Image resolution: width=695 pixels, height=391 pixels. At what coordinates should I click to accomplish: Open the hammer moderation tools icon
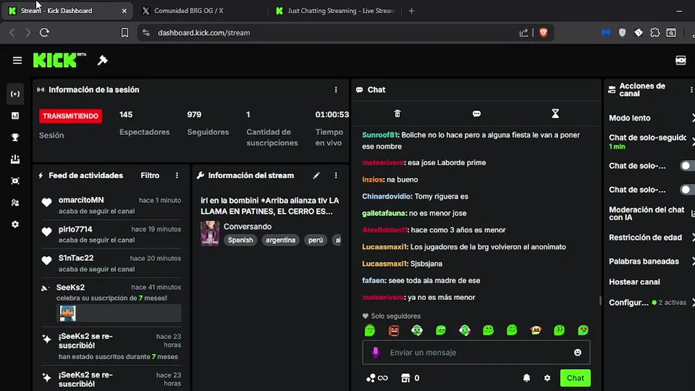103,60
